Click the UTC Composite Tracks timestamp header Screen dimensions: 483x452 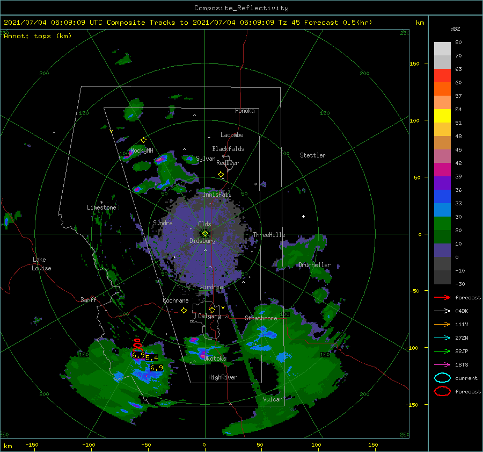(x=188, y=23)
